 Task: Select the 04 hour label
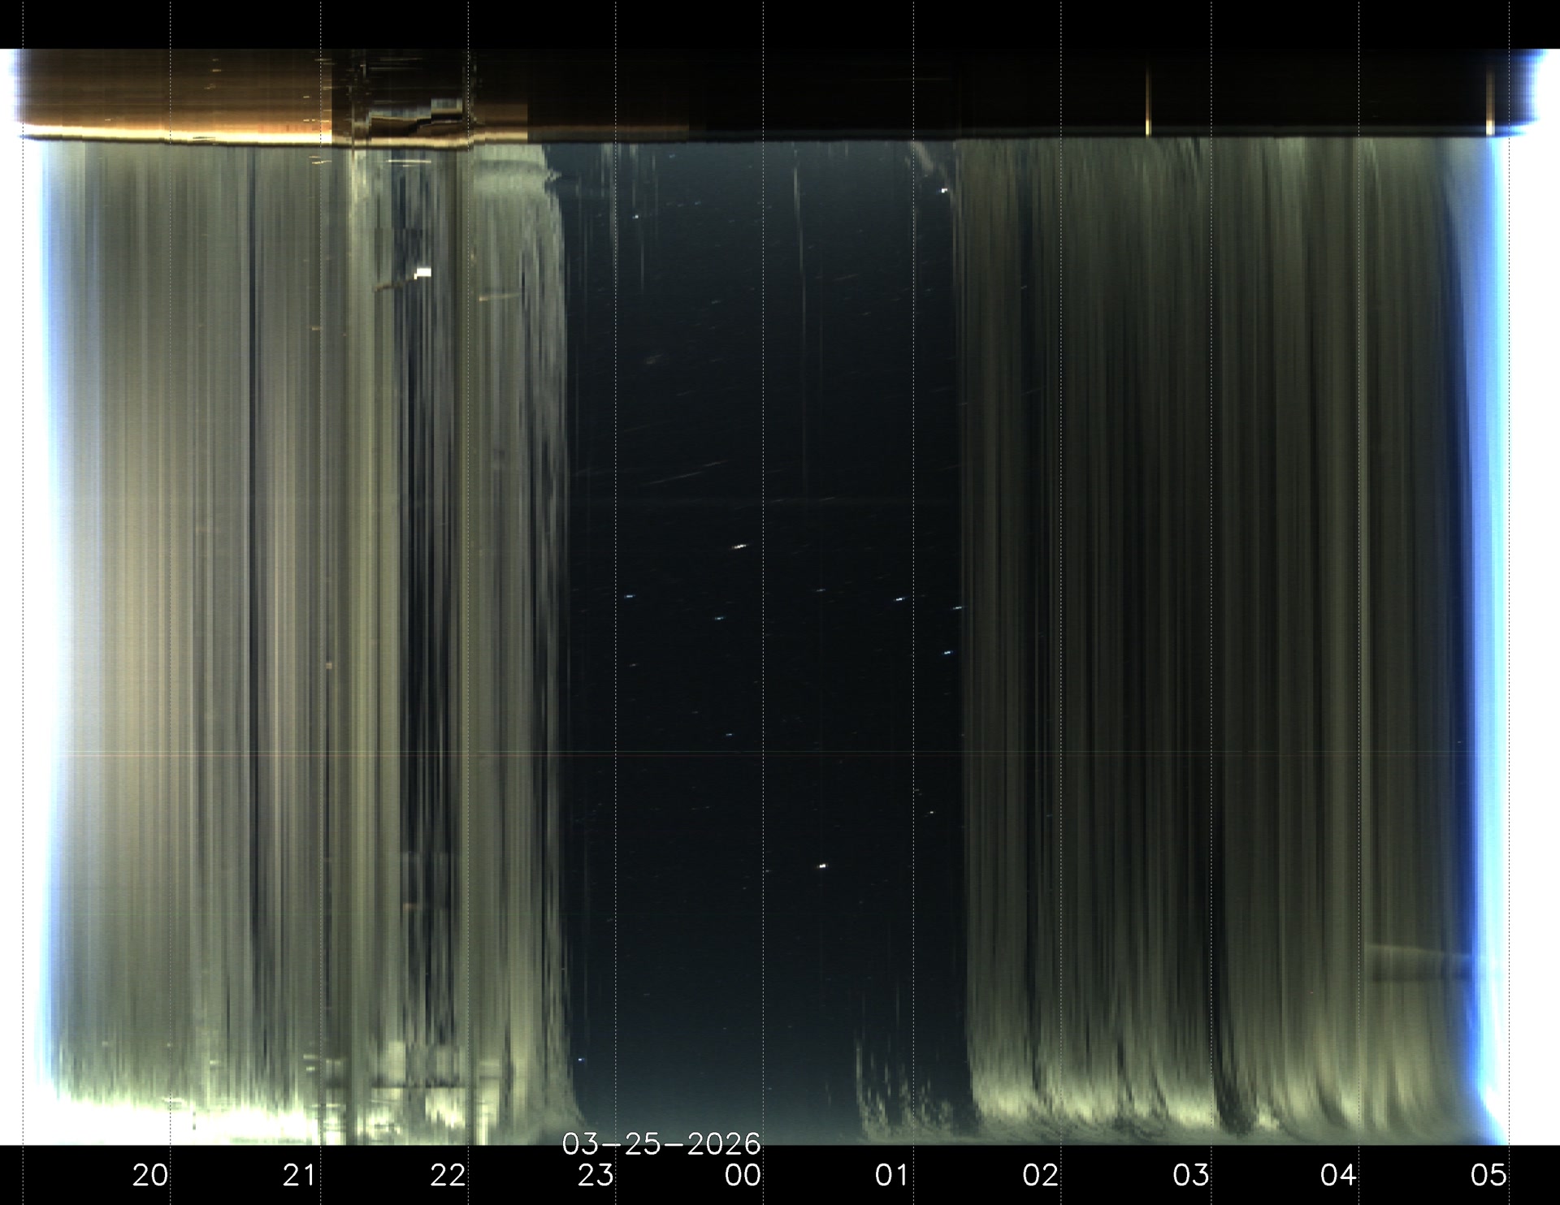tap(1338, 1175)
